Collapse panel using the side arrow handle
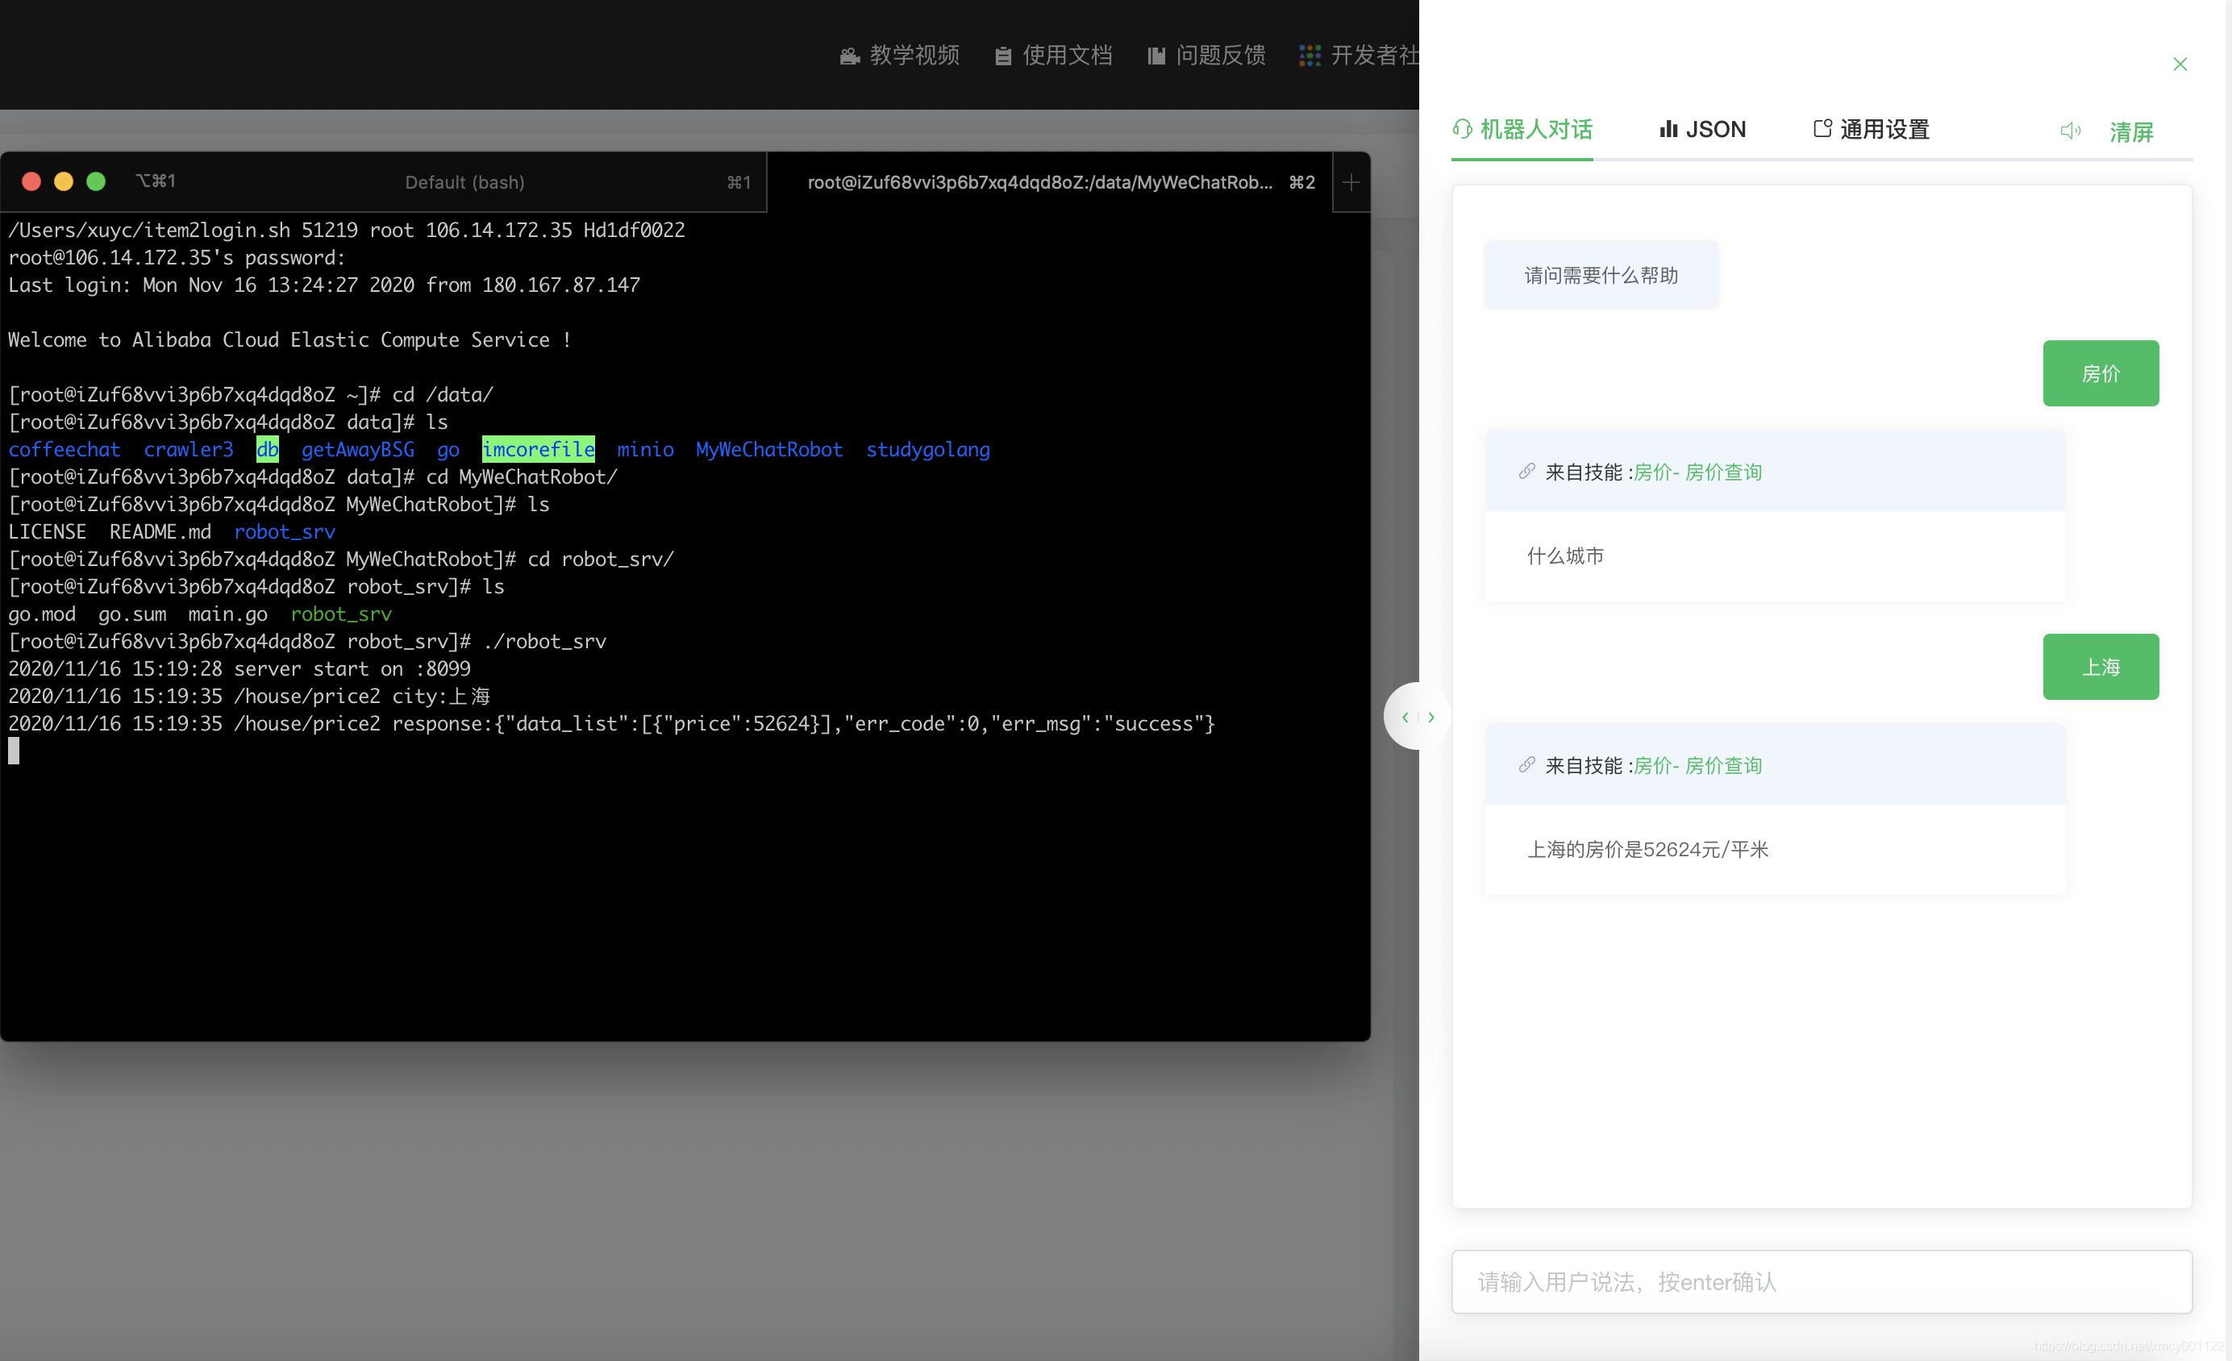 pos(1417,716)
